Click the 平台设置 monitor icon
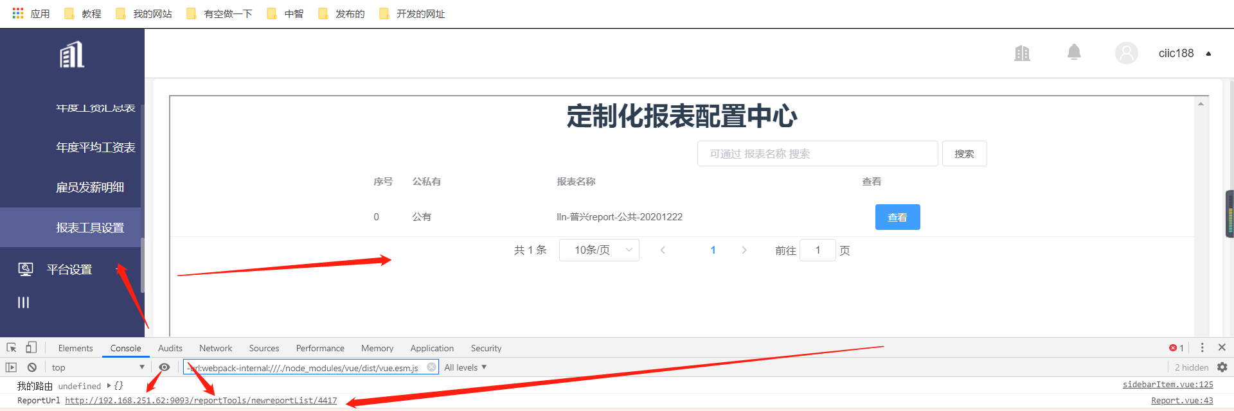Image resolution: width=1234 pixels, height=411 pixels. [x=26, y=269]
